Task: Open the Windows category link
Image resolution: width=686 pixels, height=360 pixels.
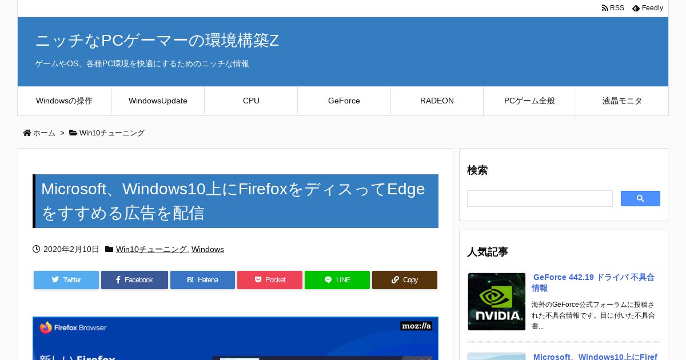Action: (208, 249)
